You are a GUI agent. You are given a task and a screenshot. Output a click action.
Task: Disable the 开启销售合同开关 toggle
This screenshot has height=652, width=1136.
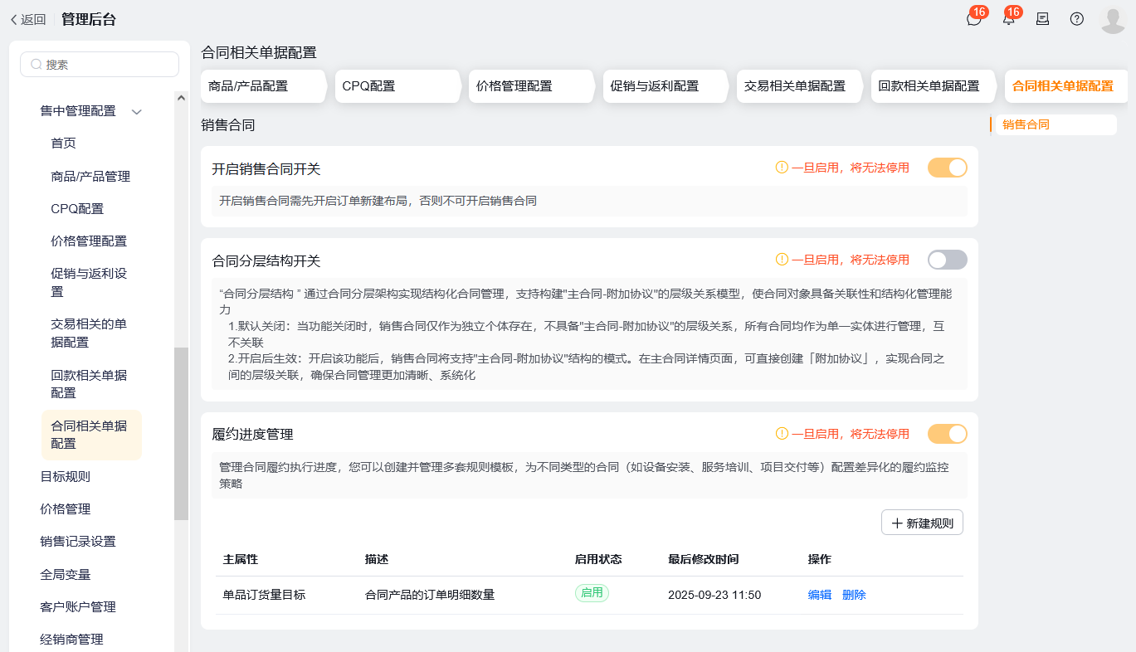tap(947, 168)
